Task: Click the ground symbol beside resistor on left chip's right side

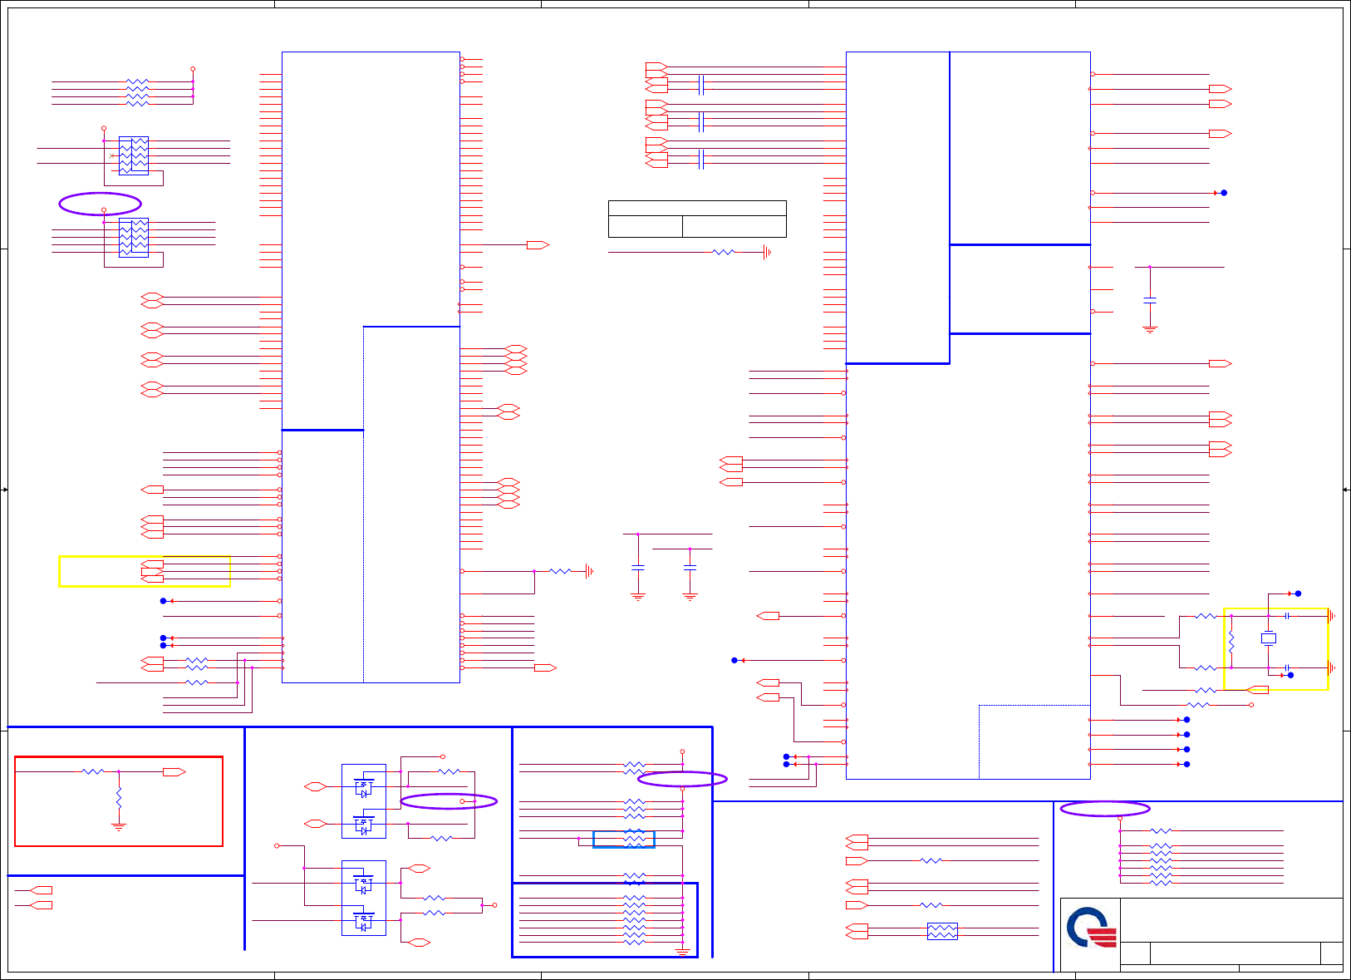Action: pyautogui.click(x=589, y=571)
